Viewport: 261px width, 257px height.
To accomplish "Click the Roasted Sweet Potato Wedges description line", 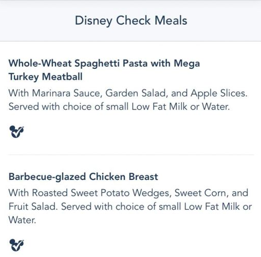I will [128, 193].
